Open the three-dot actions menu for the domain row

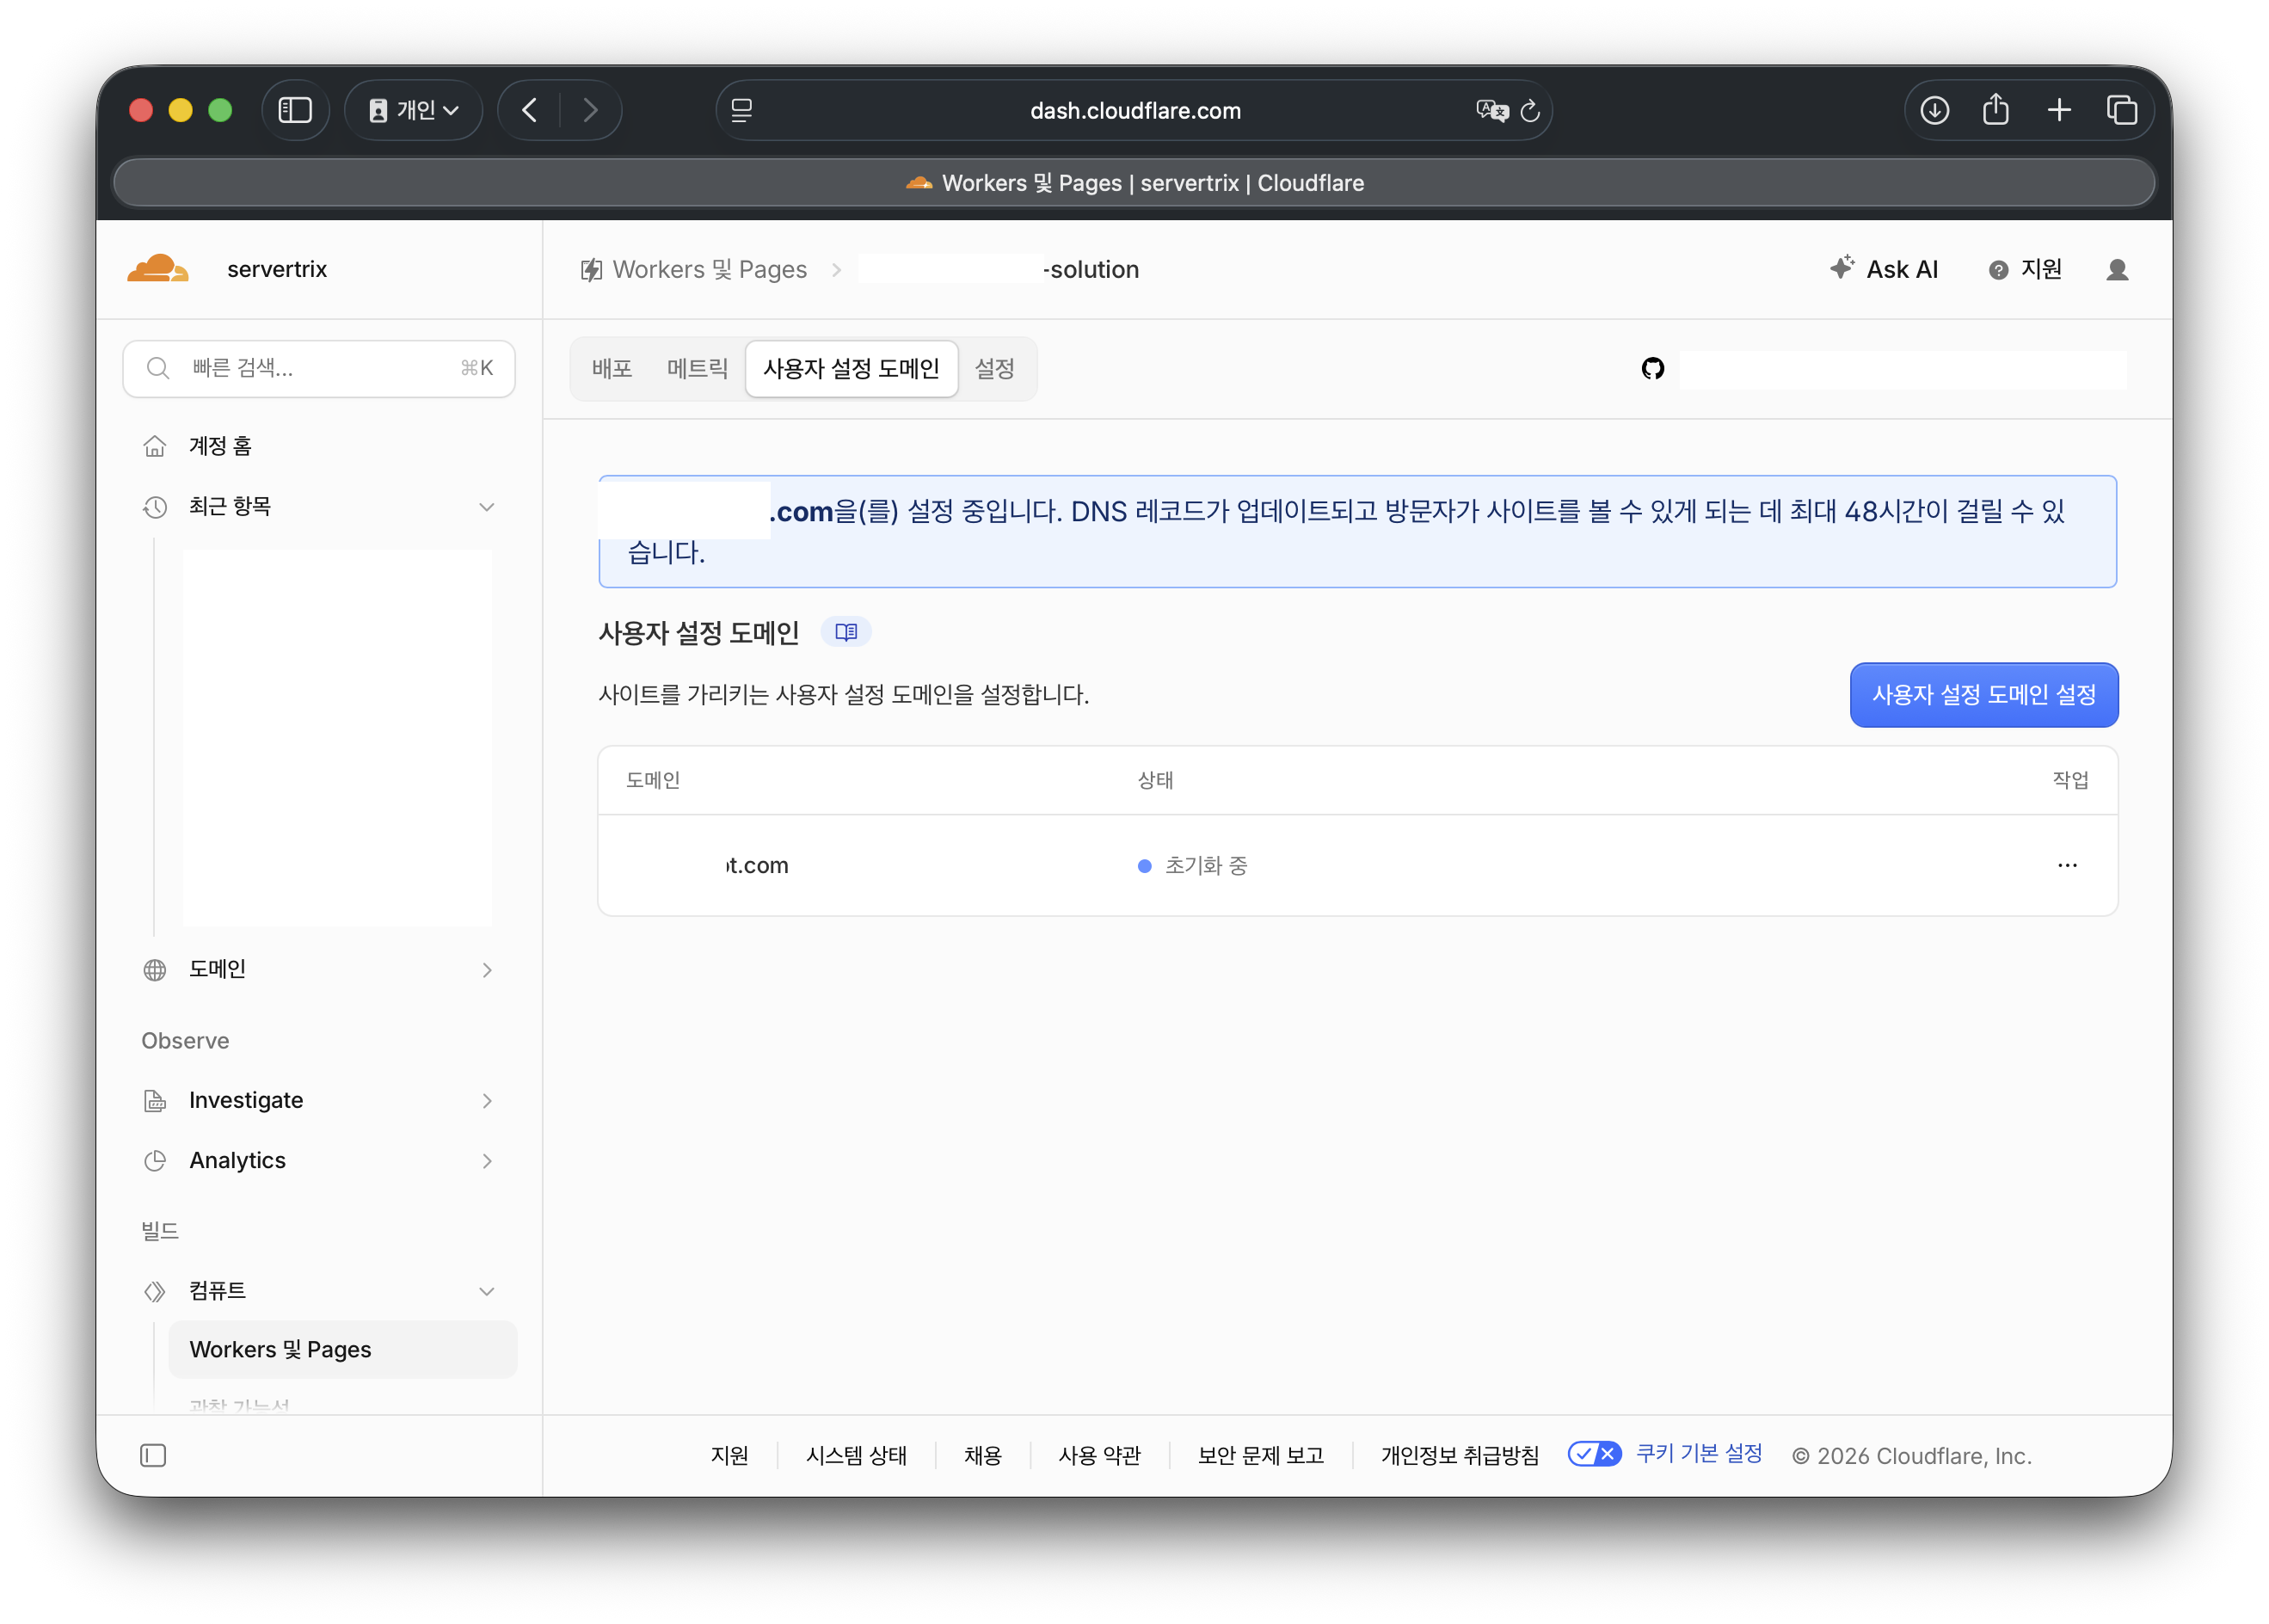[2067, 865]
